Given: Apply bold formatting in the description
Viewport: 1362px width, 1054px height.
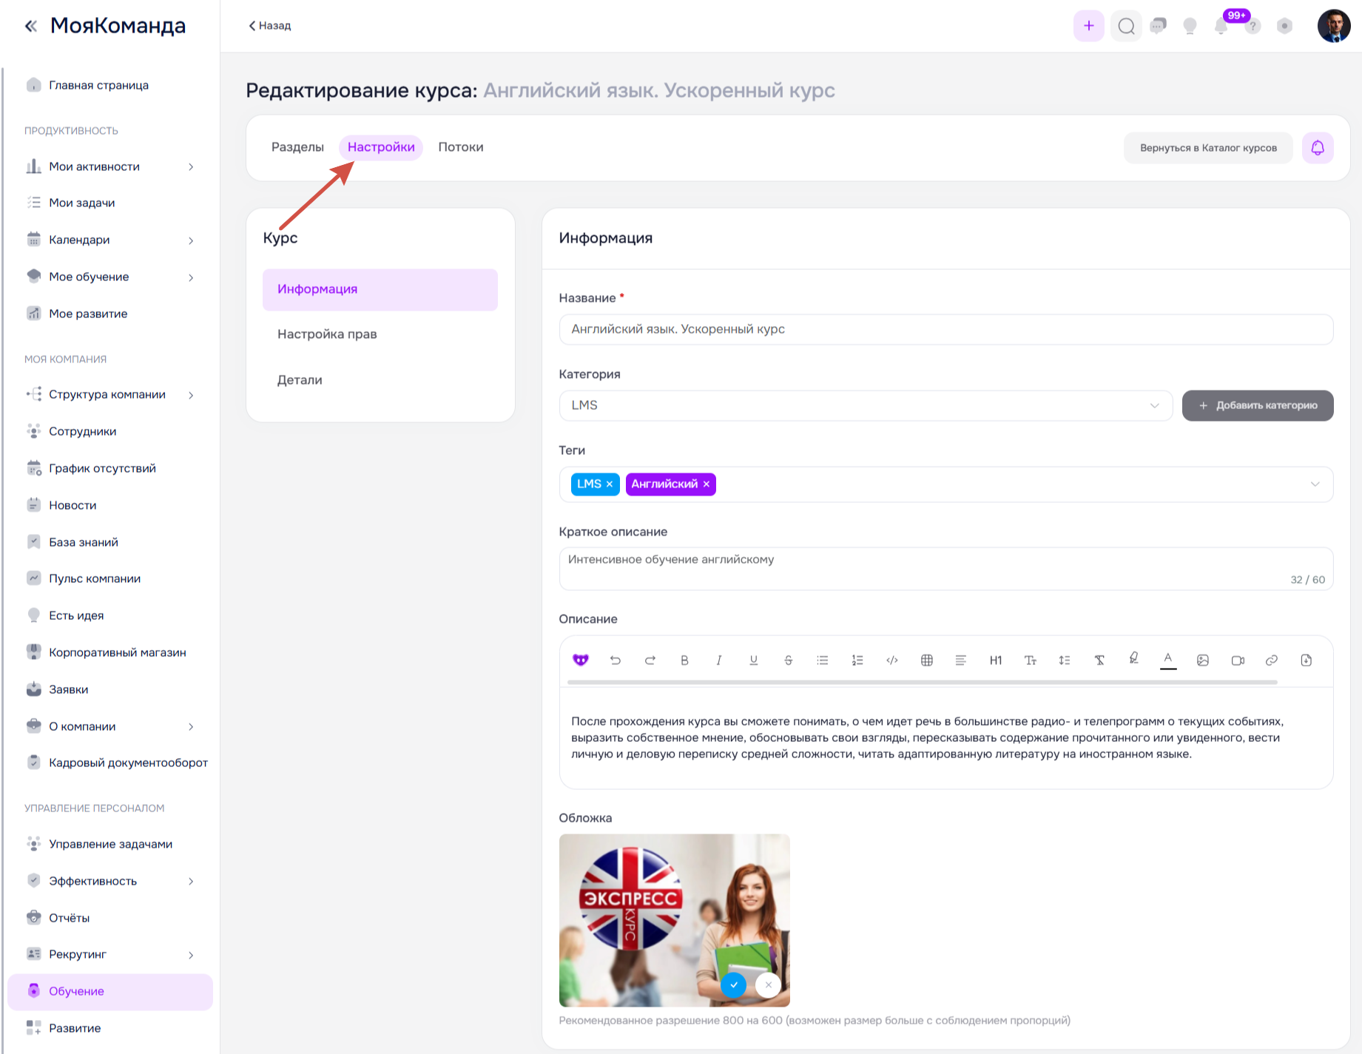Looking at the screenshot, I should [x=684, y=661].
